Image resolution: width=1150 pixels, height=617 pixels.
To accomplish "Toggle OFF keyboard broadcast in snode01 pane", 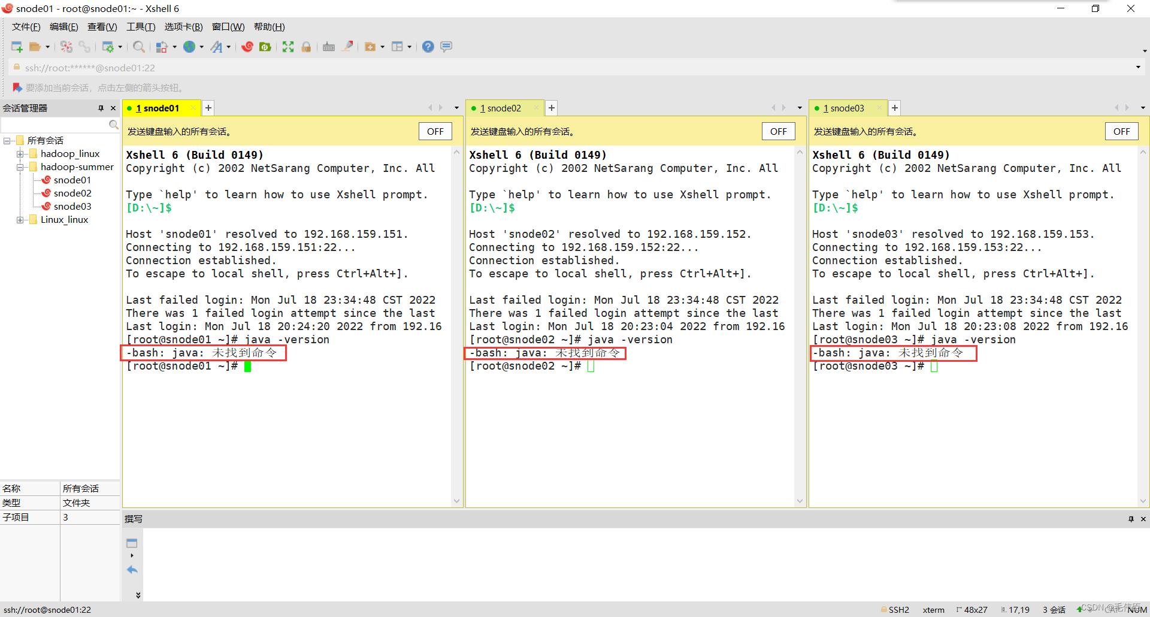I will [x=435, y=131].
